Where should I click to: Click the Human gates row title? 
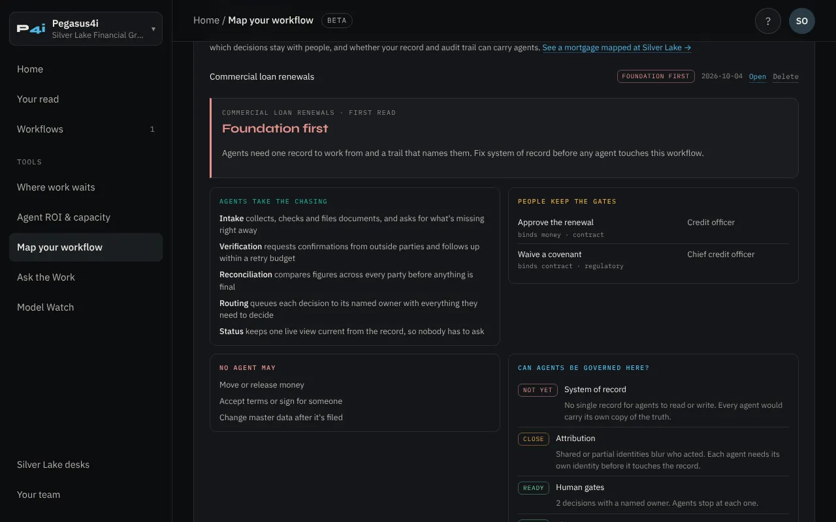pos(580,487)
